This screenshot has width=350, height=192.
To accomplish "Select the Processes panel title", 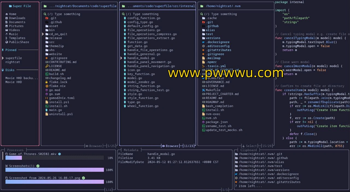I will pyautogui.click(x=15, y=150).
